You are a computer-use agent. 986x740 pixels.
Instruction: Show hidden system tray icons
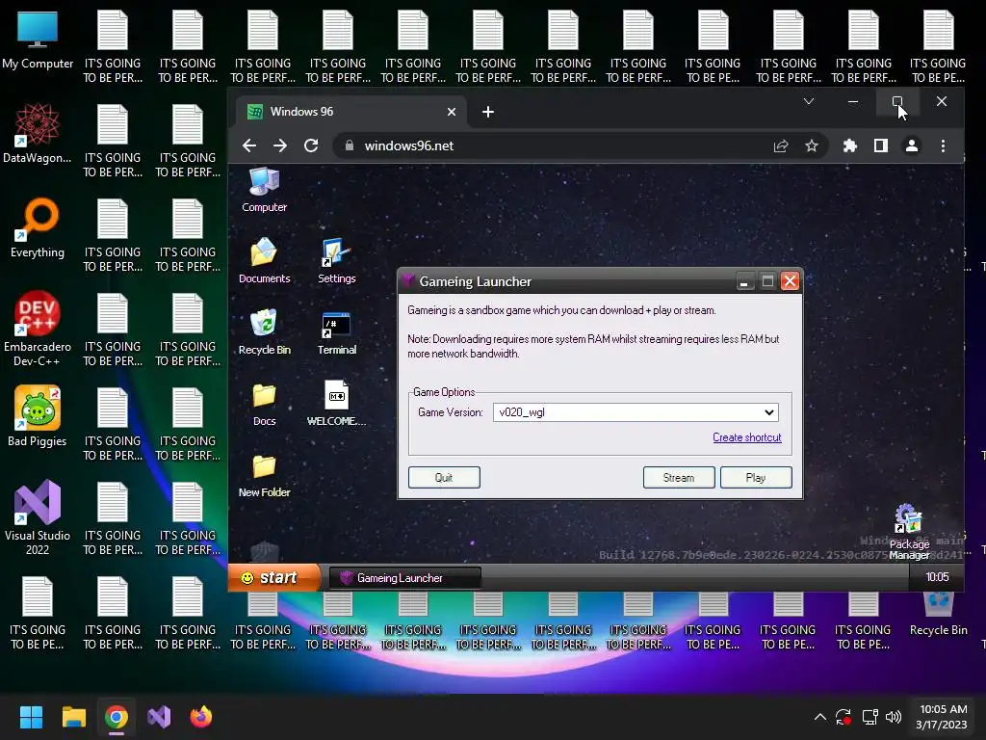[820, 717]
